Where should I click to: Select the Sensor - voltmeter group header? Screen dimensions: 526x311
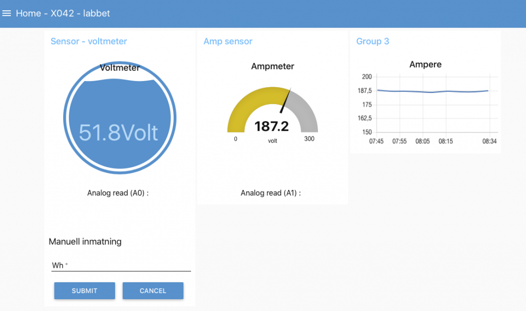(88, 41)
